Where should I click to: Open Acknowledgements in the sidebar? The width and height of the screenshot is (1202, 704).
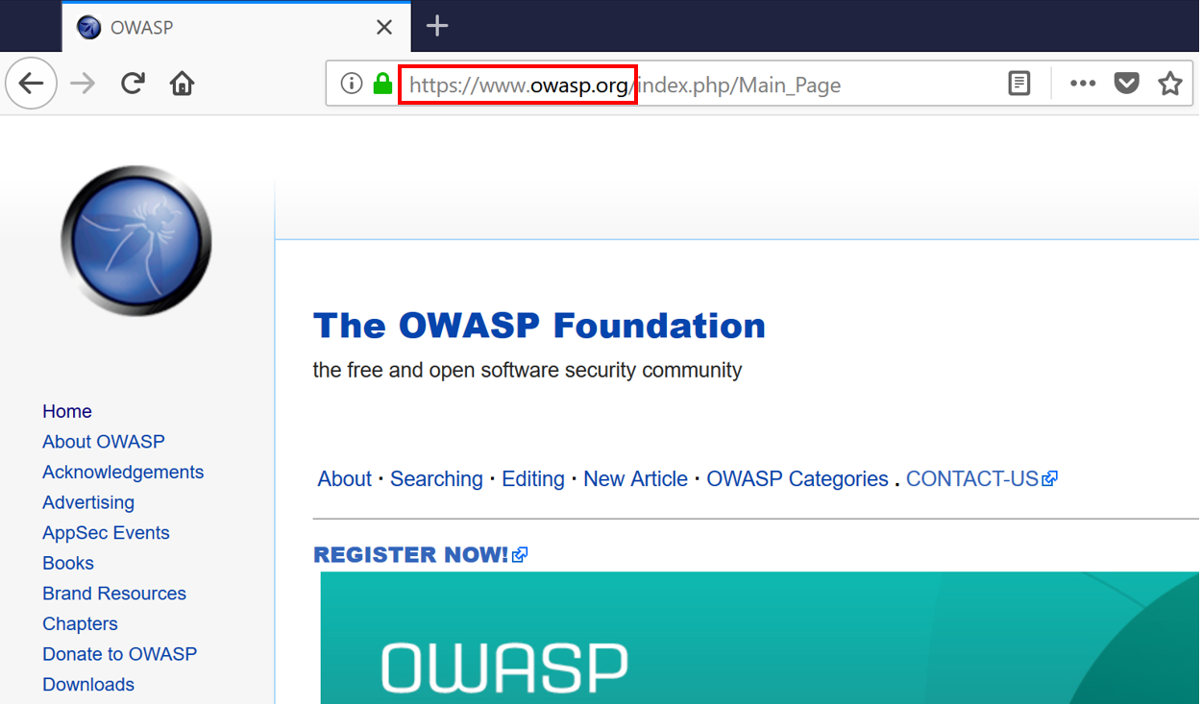pyautogui.click(x=123, y=473)
